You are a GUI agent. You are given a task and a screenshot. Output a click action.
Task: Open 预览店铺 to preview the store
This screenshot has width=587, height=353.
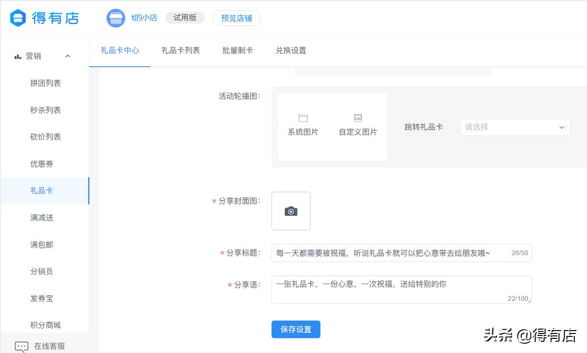[236, 18]
